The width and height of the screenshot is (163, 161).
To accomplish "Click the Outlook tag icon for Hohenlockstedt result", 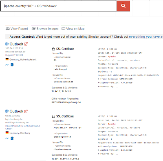I will [x=13, y=65].
